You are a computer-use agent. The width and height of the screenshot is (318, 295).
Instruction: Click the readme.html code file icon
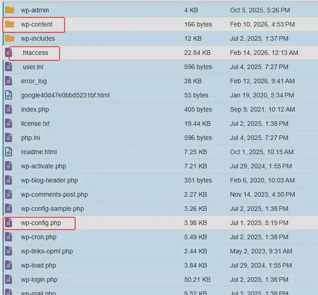9,152
